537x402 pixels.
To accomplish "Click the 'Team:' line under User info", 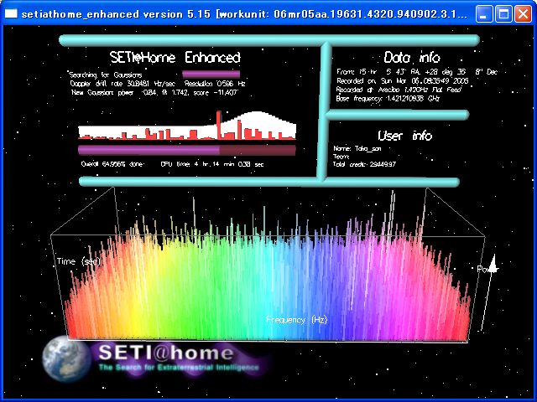I will tap(341, 157).
